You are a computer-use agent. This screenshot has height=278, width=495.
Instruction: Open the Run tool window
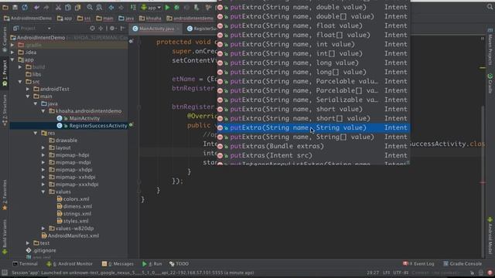point(152,263)
